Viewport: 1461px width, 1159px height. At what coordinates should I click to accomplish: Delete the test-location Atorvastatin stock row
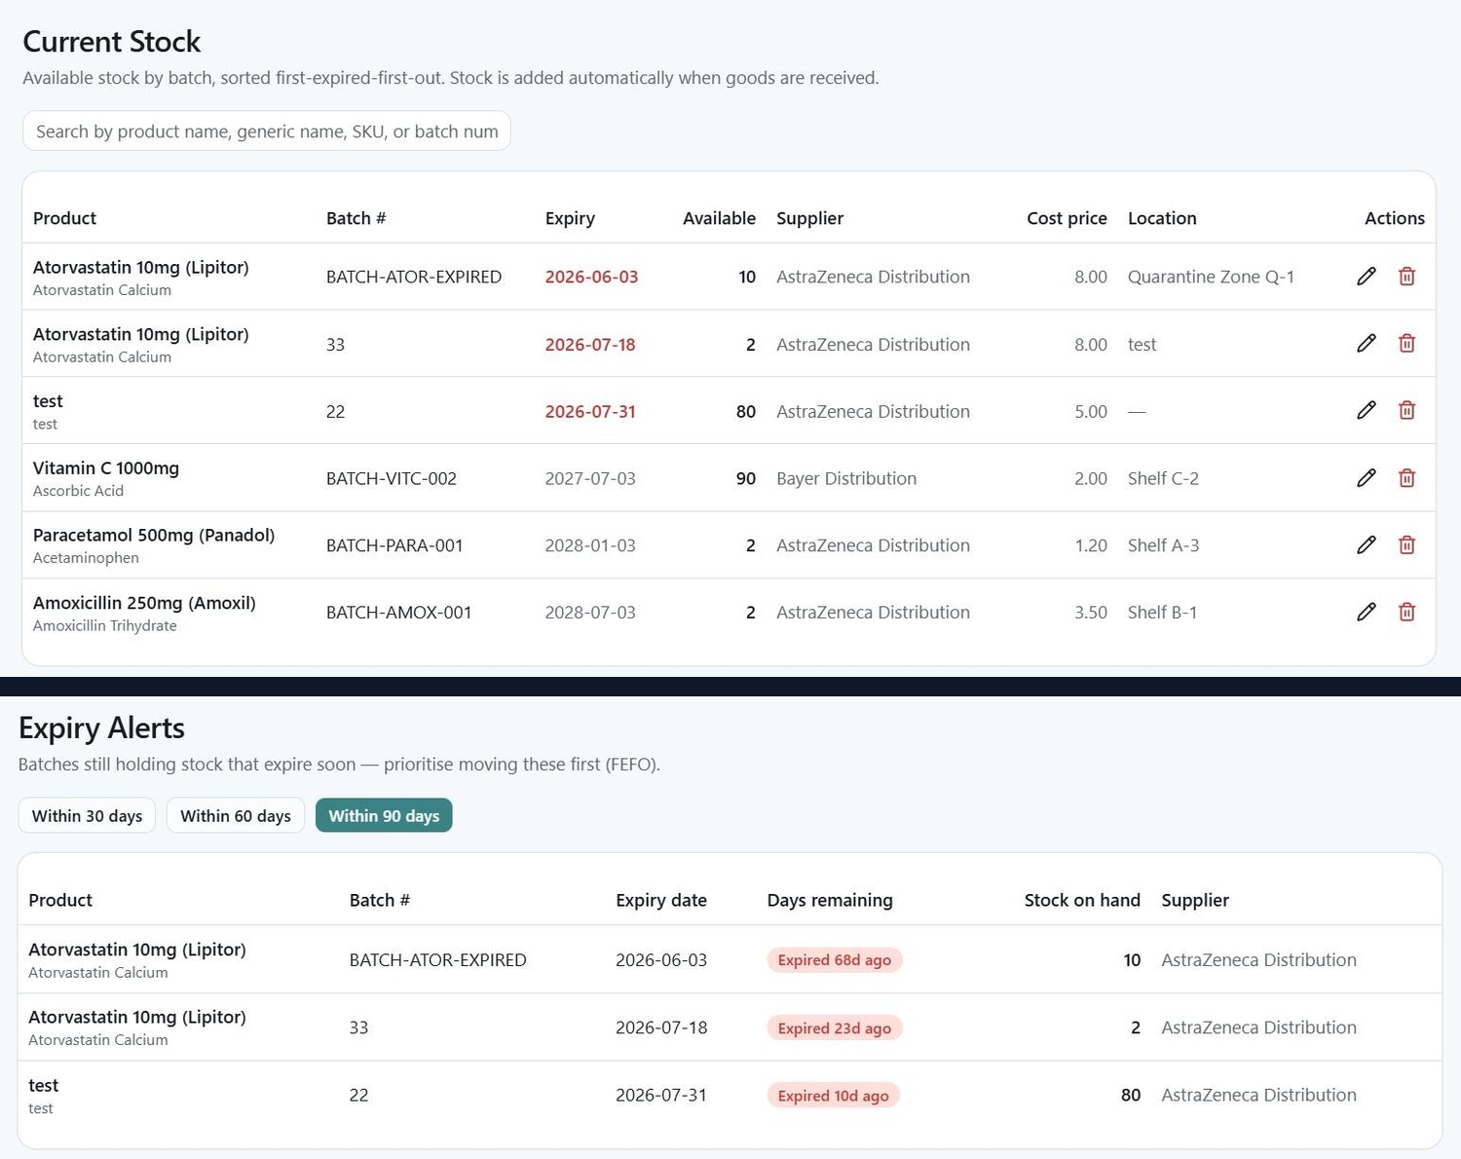tap(1406, 344)
